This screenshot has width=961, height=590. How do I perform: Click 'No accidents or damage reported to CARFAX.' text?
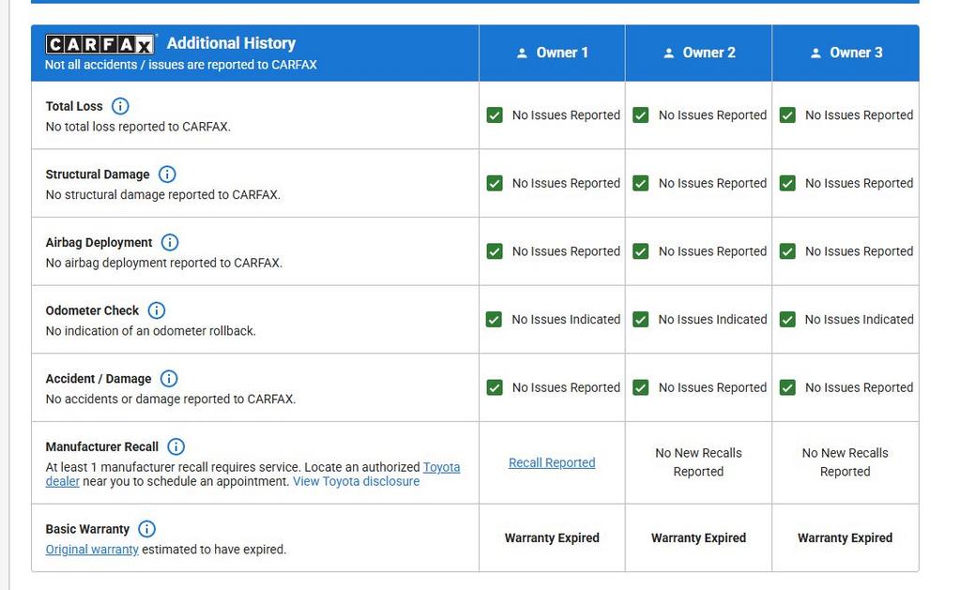171,399
